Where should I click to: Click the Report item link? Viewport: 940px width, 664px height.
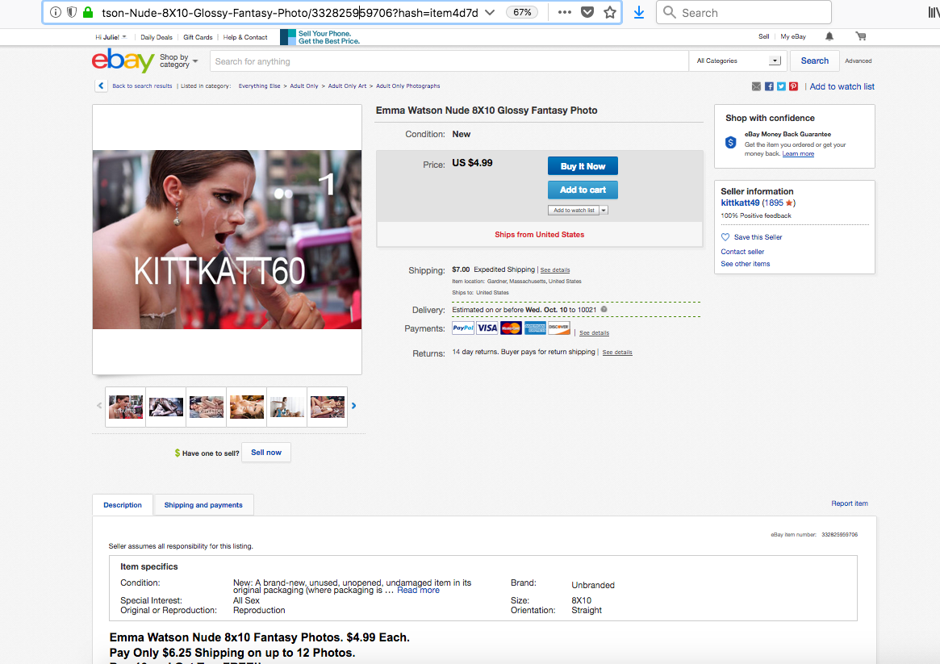[x=850, y=503]
